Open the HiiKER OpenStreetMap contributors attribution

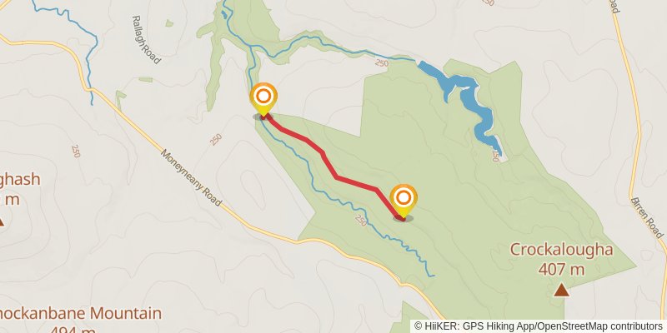[x=539, y=326]
